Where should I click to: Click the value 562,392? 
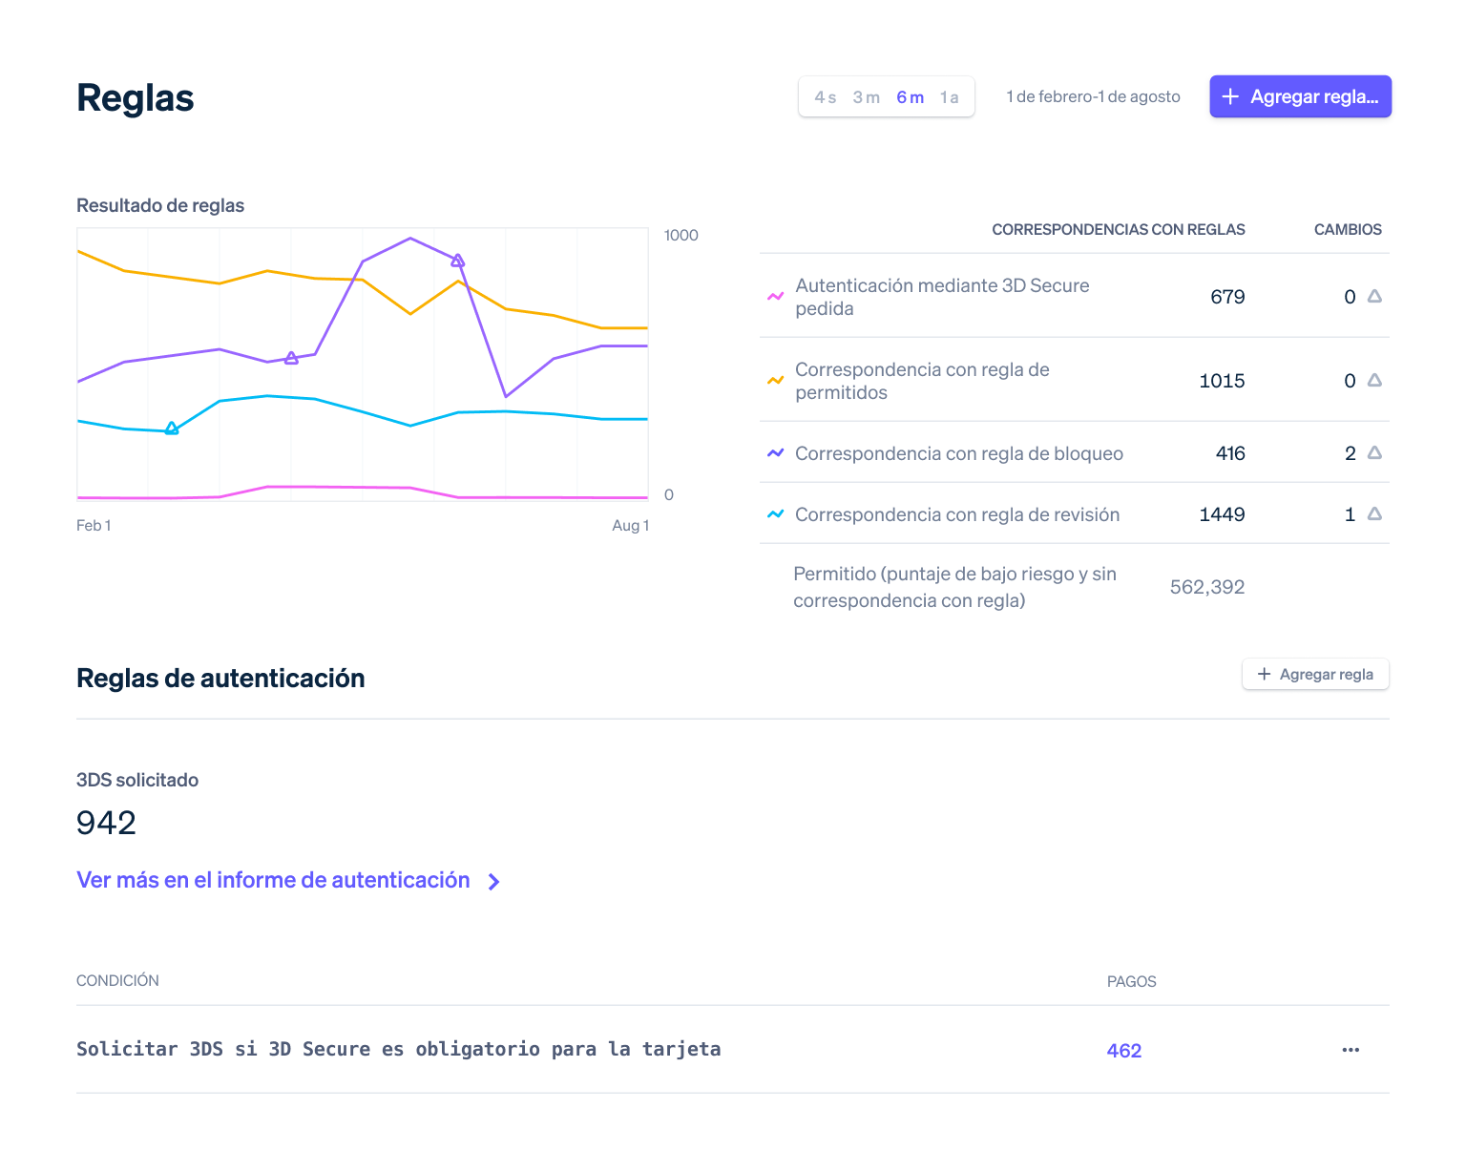click(1207, 587)
